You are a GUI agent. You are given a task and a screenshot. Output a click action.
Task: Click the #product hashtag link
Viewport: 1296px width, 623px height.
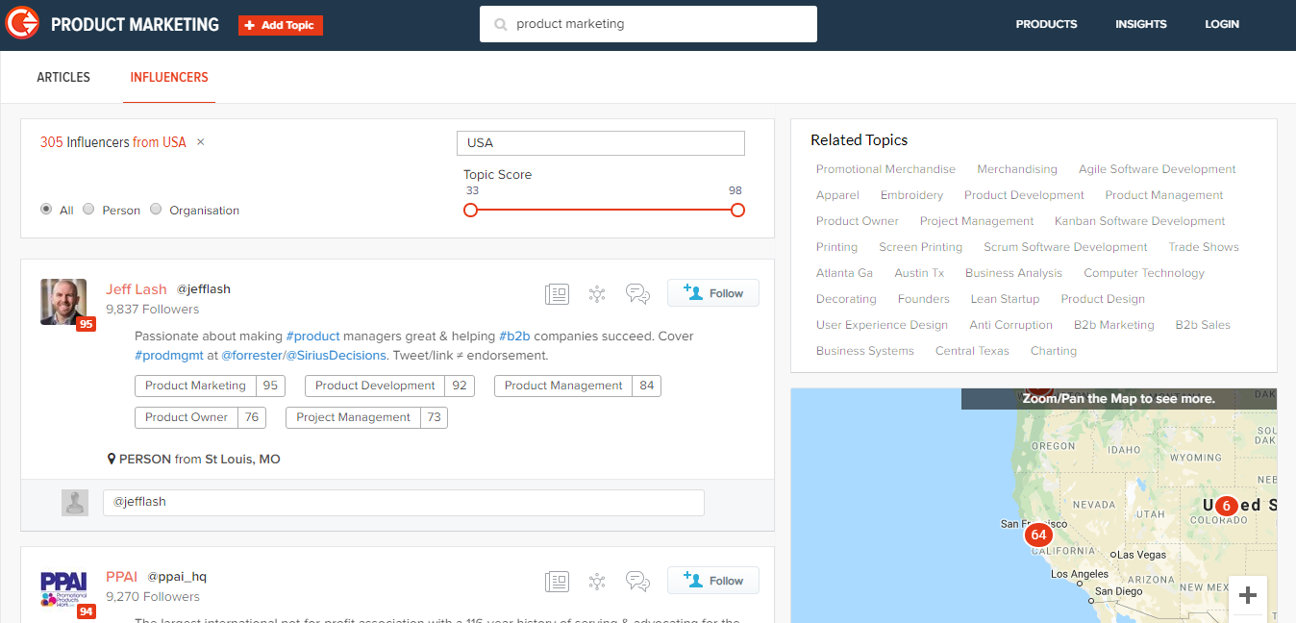pos(313,336)
